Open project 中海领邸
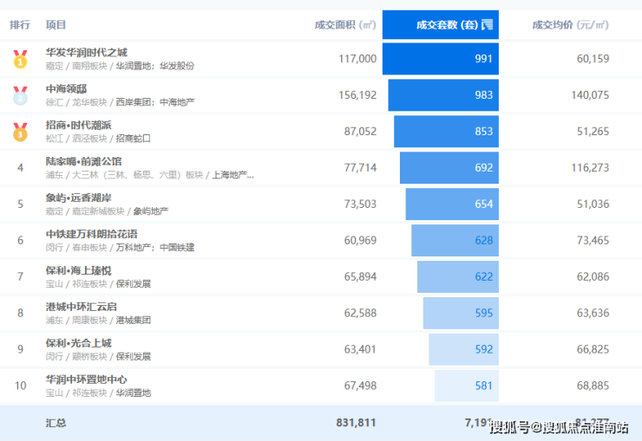The width and height of the screenshot is (642, 441). coord(66,88)
